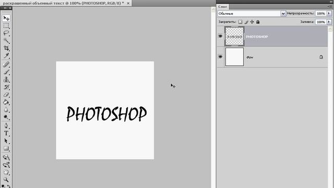Screen dimensions: 334x188
Task: Toggle lock all for layer
Action: pos(258,22)
